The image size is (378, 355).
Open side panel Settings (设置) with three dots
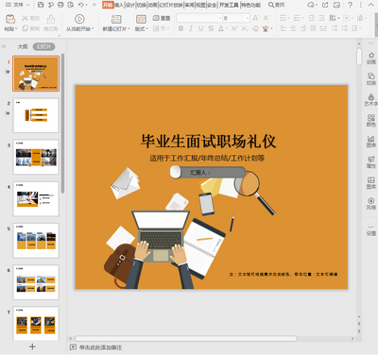click(x=371, y=230)
